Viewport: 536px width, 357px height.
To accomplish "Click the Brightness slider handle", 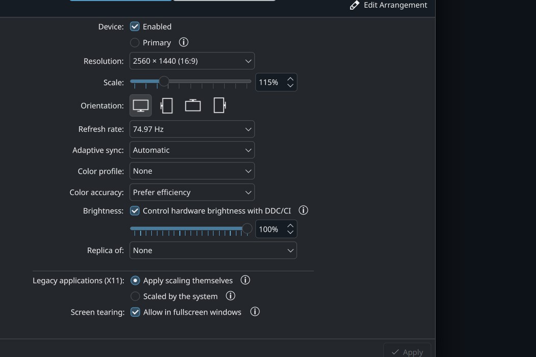I will pos(247,228).
